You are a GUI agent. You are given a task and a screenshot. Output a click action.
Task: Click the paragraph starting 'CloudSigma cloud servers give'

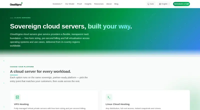coord(50,40)
